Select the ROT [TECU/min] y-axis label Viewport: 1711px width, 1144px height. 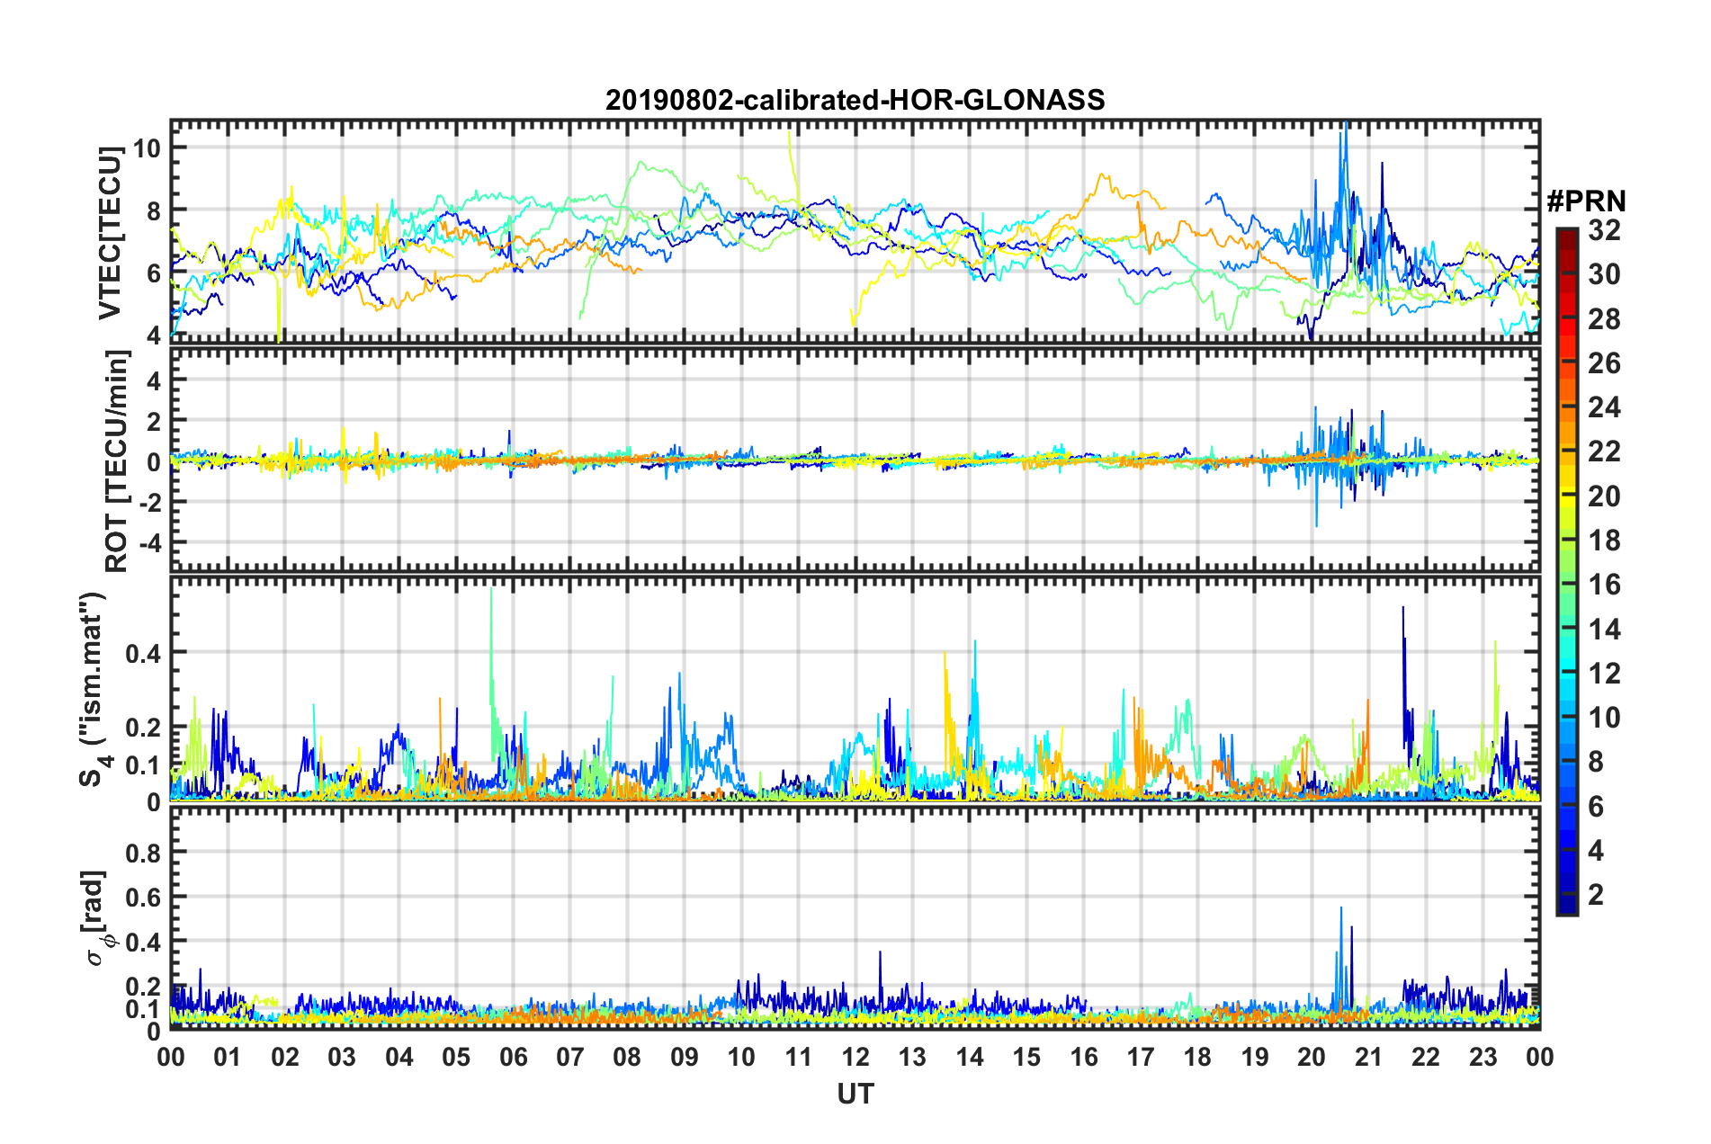[117, 461]
